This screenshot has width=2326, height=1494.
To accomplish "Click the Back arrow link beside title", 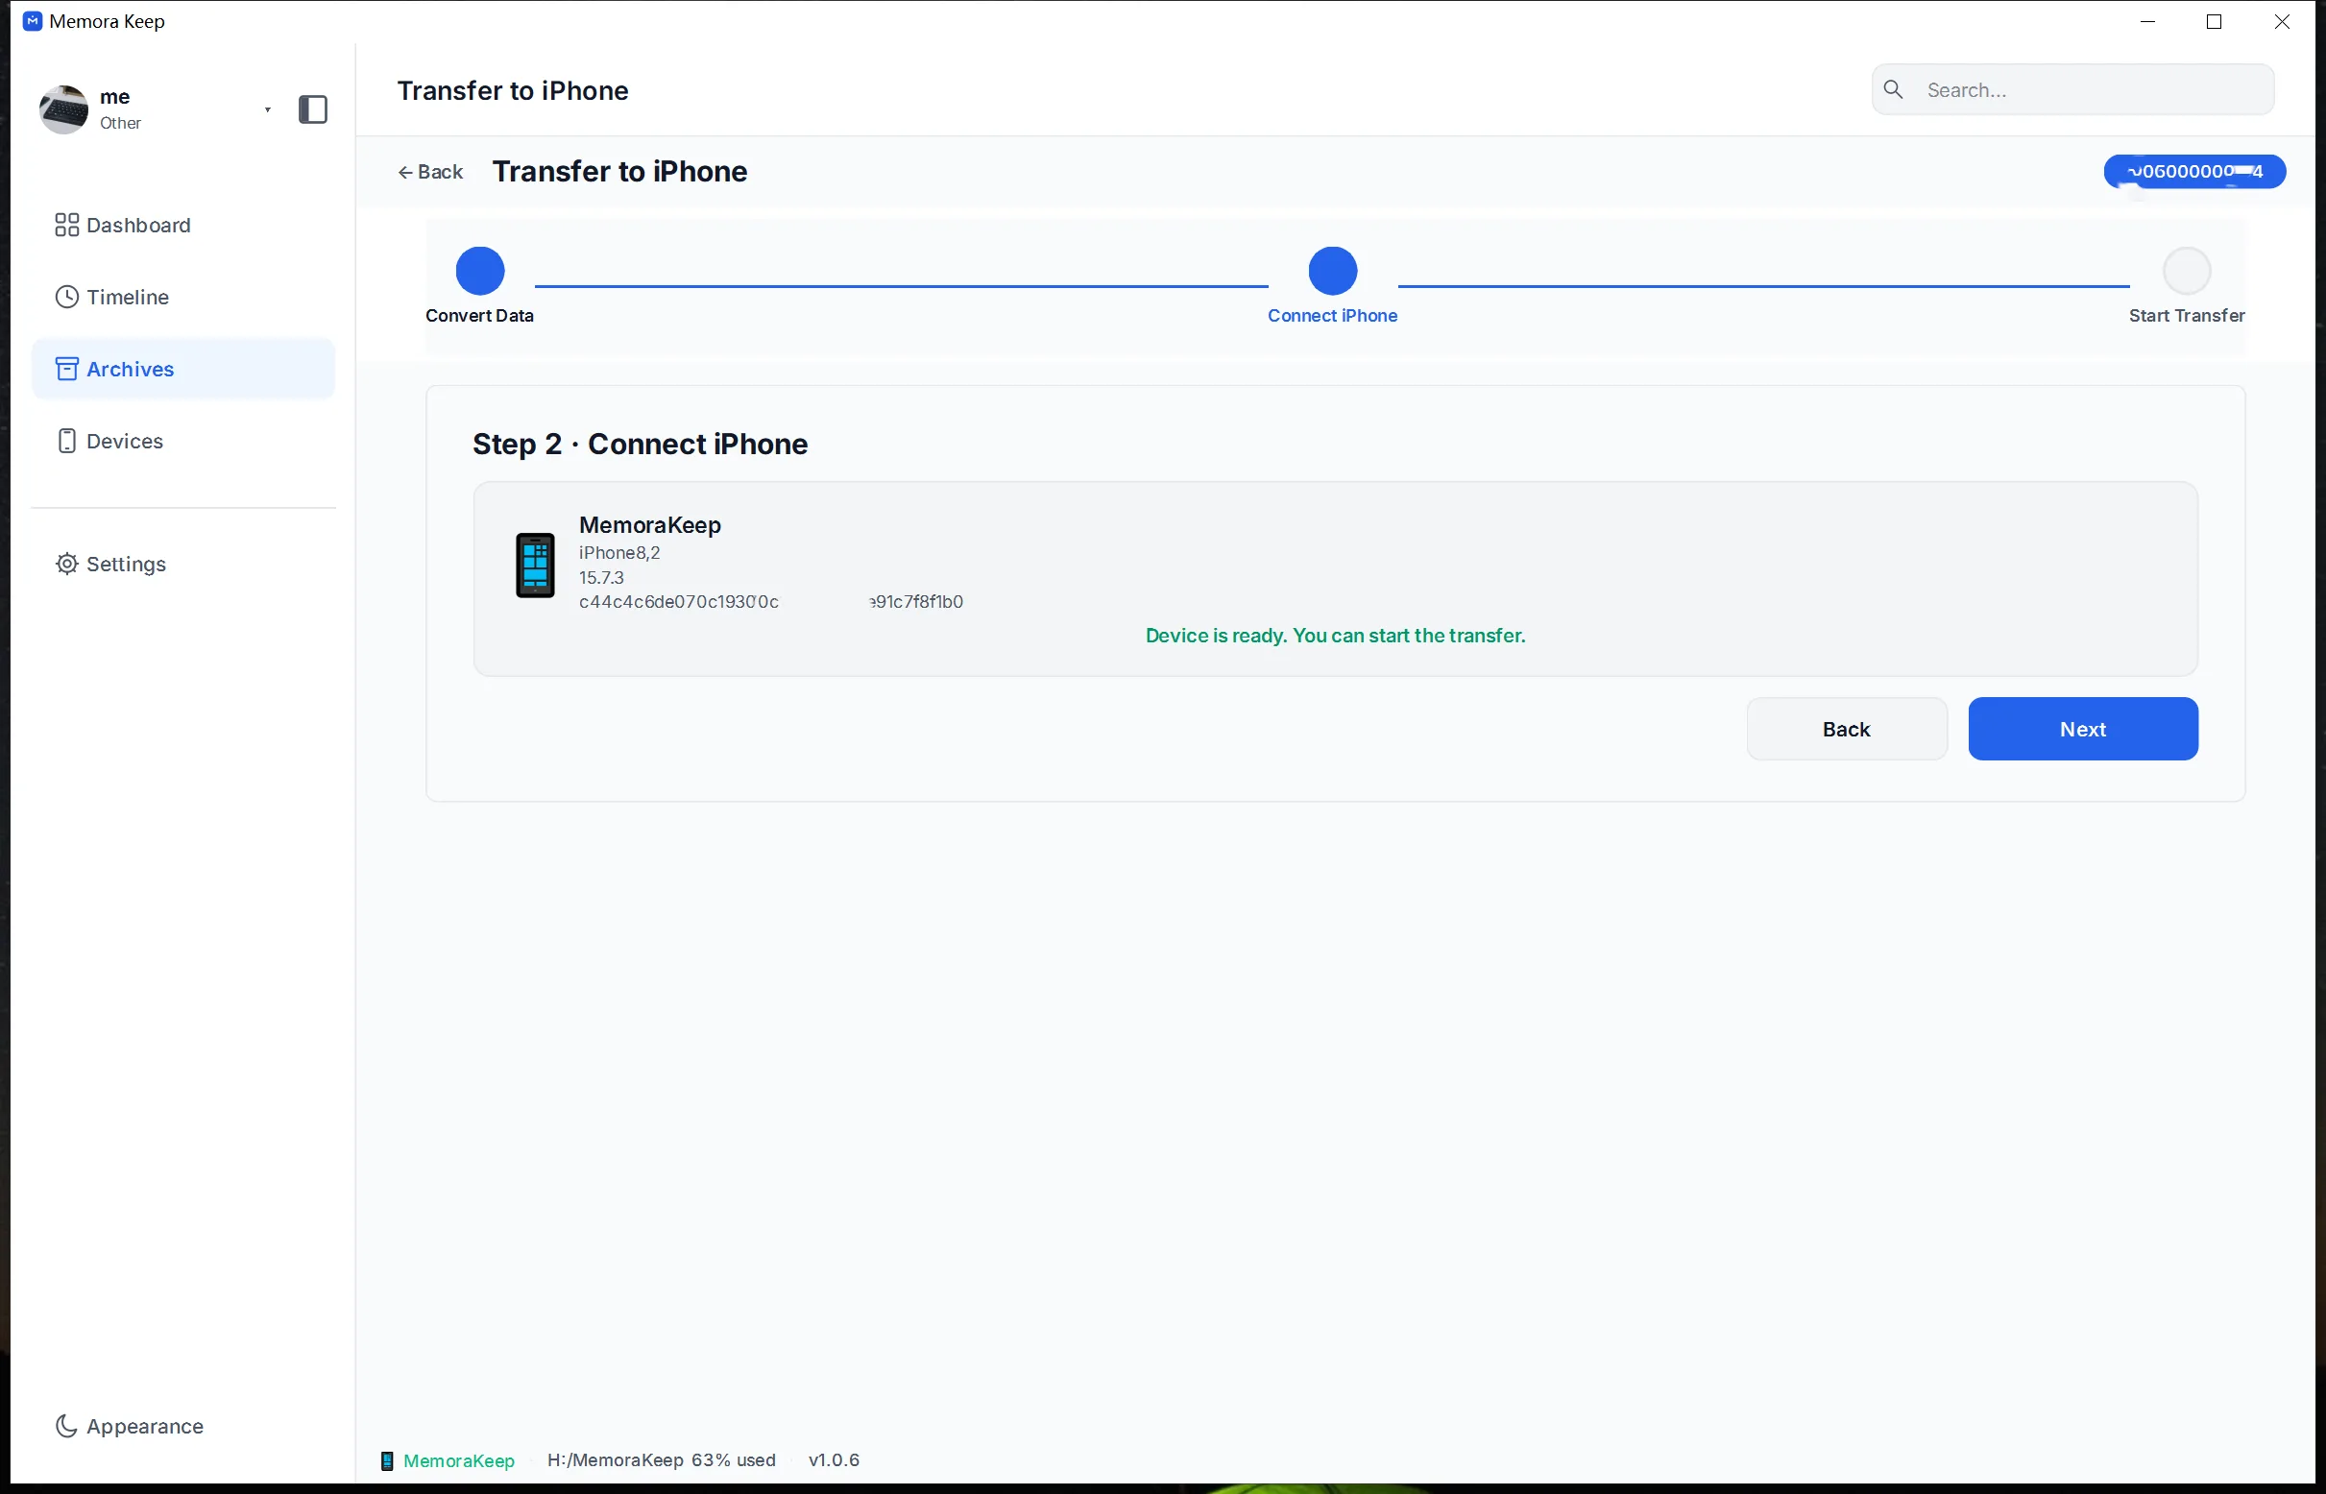I will tap(430, 172).
